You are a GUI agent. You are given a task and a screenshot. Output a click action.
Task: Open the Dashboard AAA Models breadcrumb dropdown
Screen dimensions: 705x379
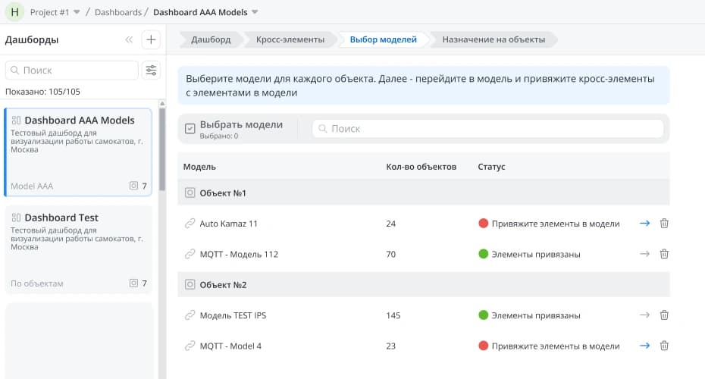coord(255,12)
